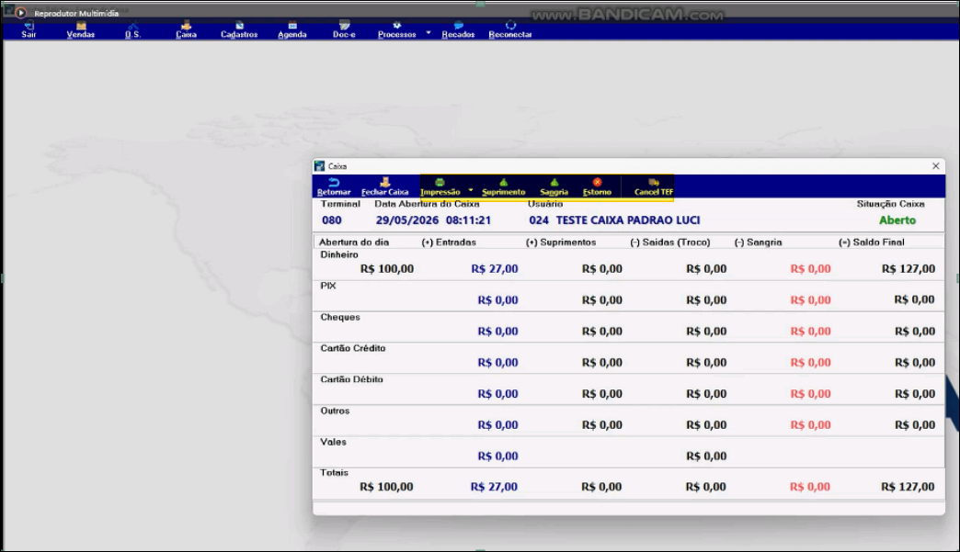Click Dinheiro saldo final R$ 127,00
This screenshot has width=960, height=552.
909,268
